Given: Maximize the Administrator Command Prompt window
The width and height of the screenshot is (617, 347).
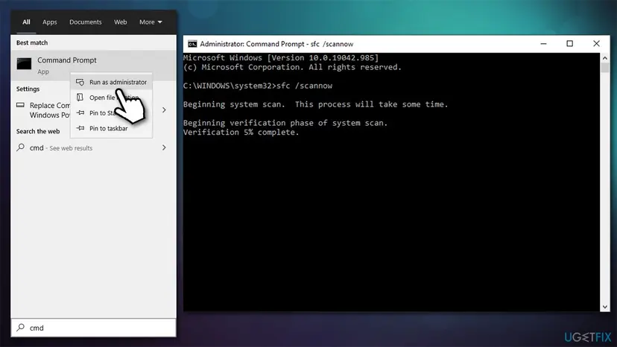Looking at the screenshot, I should tap(569, 44).
